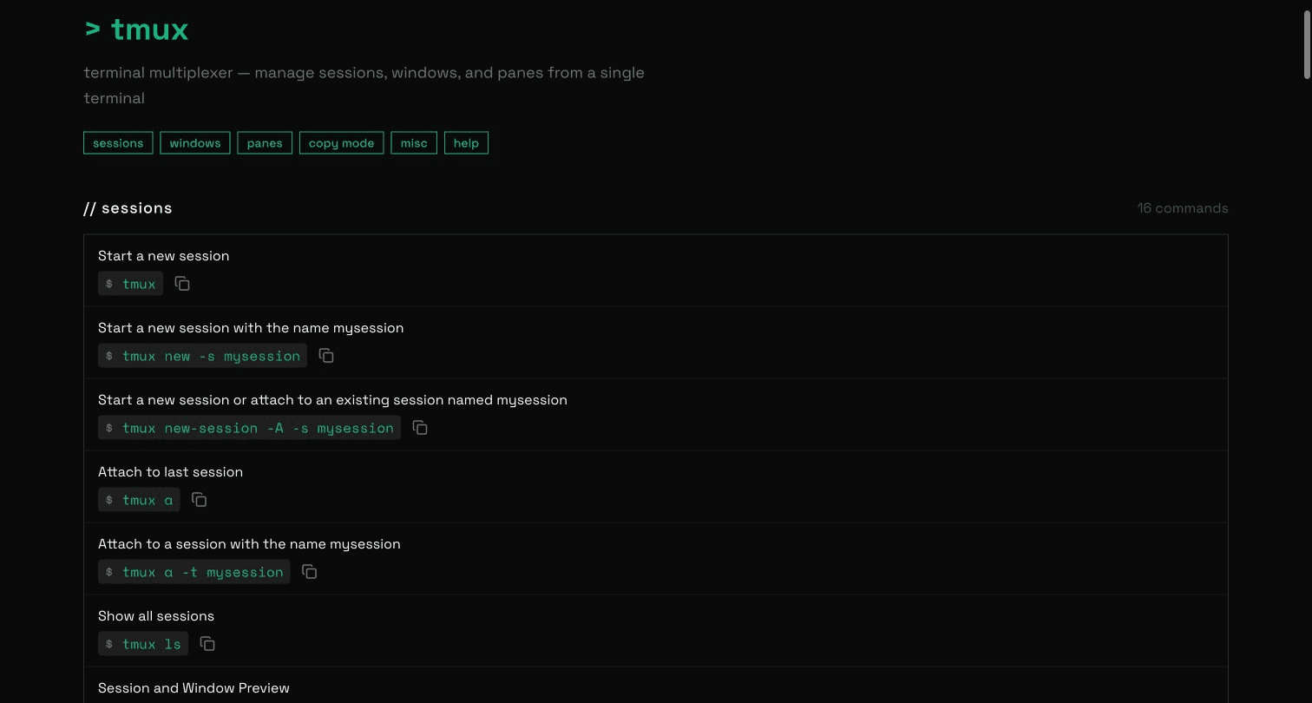Click the "Start a new session" command description
The height and width of the screenshot is (703, 1312).
pos(163,255)
